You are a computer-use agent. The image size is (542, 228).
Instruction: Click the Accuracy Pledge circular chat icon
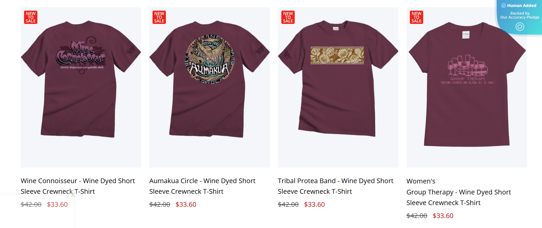[x=520, y=27]
